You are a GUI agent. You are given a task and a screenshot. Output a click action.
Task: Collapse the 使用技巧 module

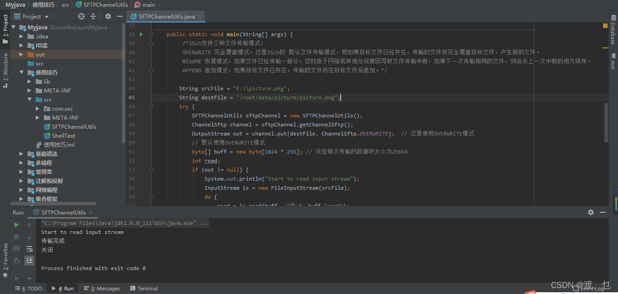click(22, 73)
